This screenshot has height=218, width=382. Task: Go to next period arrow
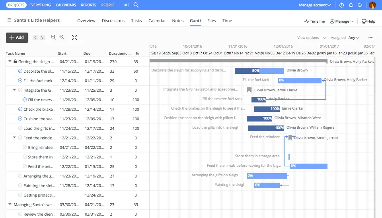42,37
